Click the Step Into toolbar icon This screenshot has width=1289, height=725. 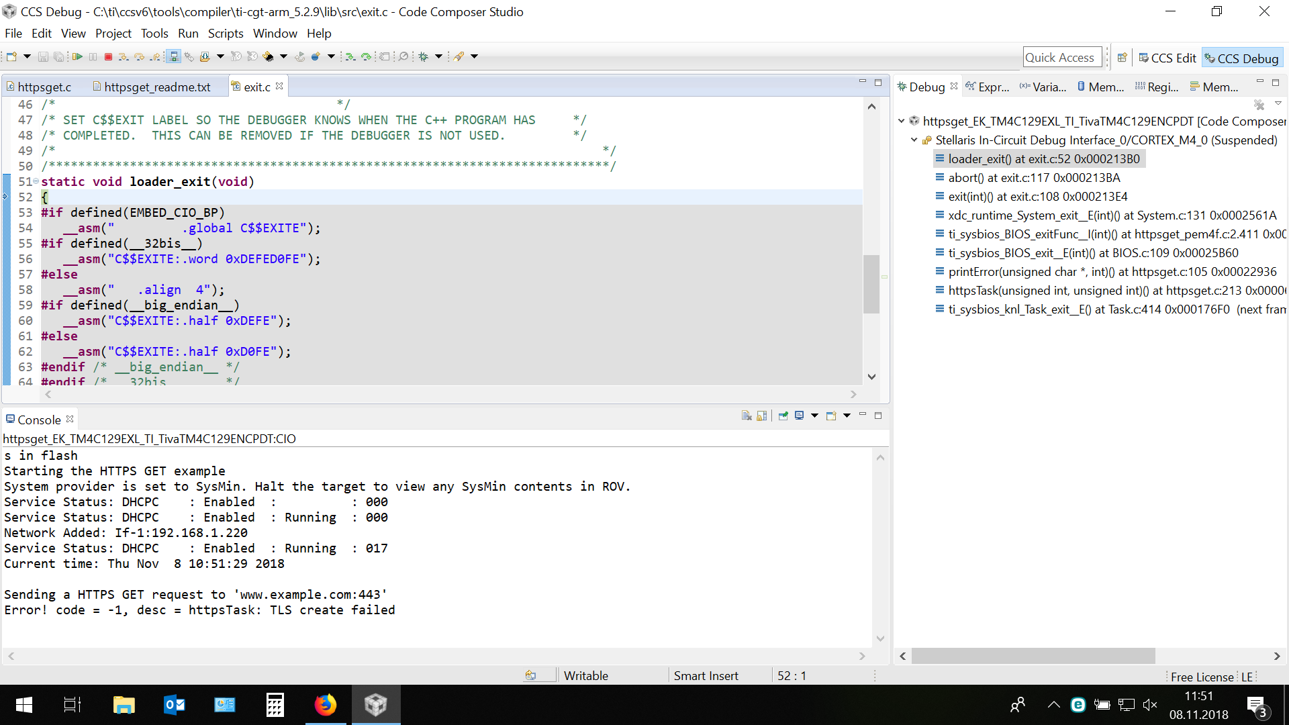tap(124, 57)
